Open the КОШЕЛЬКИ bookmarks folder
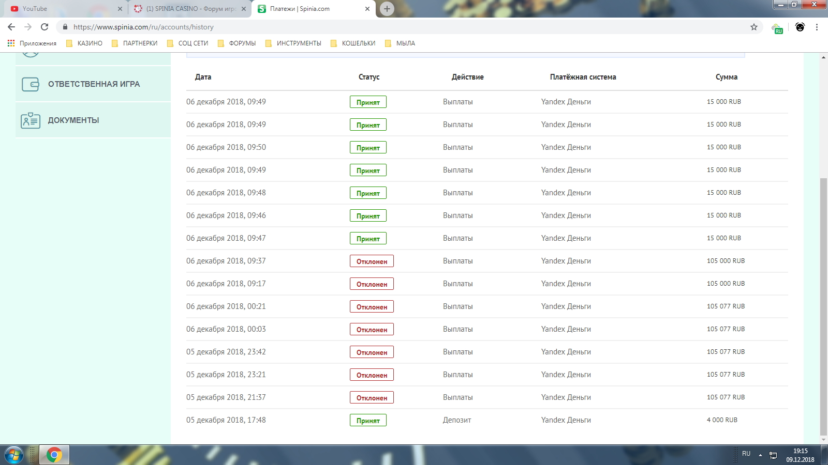The width and height of the screenshot is (828, 465). [353, 43]
